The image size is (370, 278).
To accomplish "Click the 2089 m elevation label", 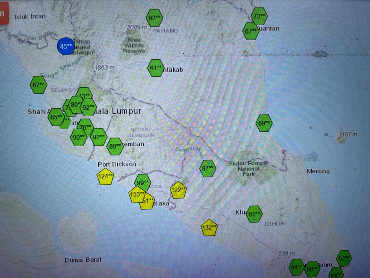I will 137,28.
